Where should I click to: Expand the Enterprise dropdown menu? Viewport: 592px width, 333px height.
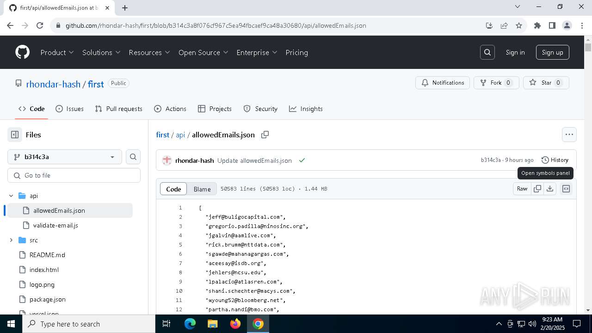257,52
